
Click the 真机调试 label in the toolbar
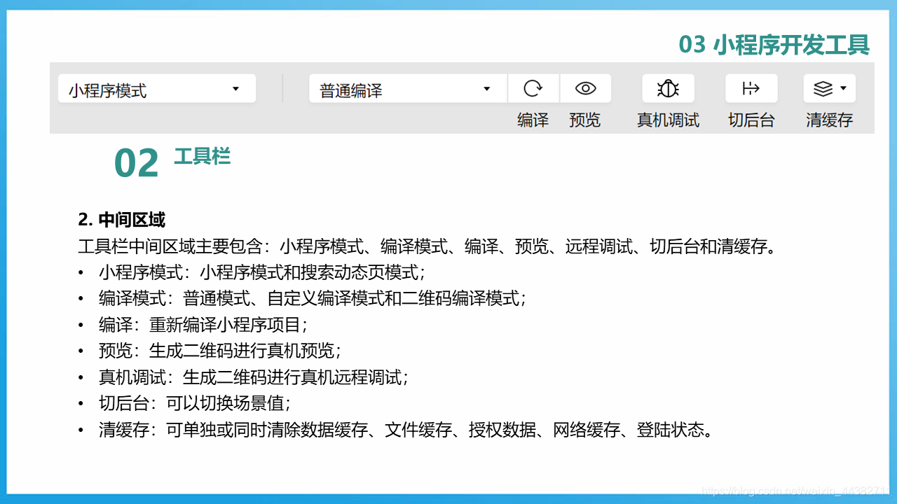668,120
